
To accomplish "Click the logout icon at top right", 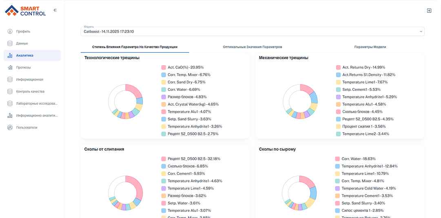I will (429, 11).
